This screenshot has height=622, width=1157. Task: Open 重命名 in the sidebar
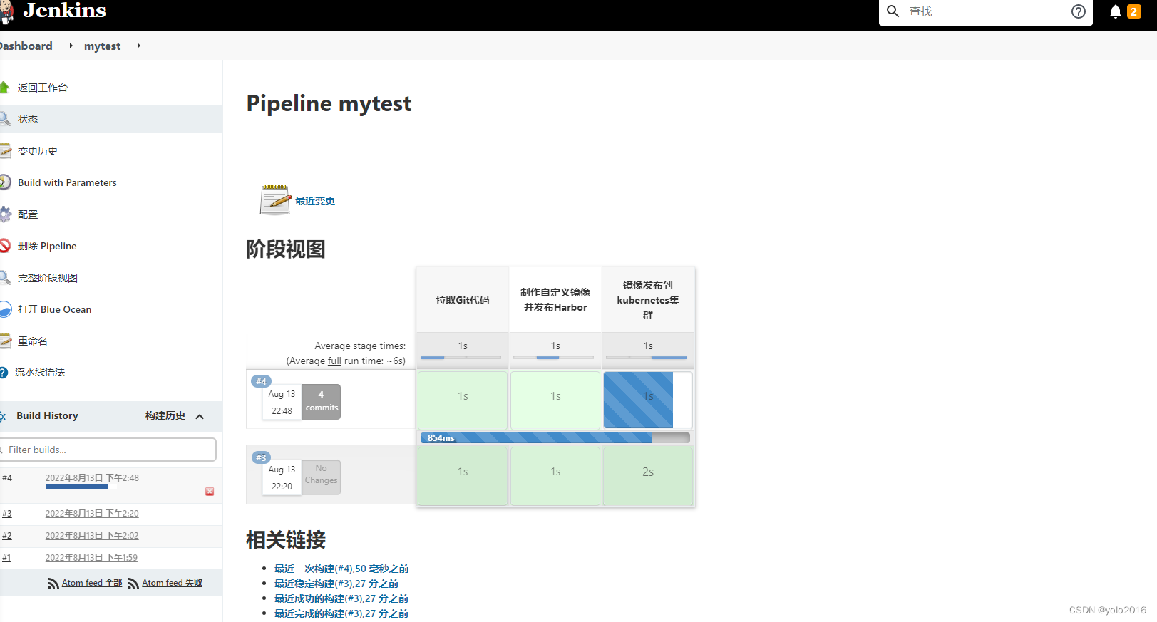coord(33,341)
